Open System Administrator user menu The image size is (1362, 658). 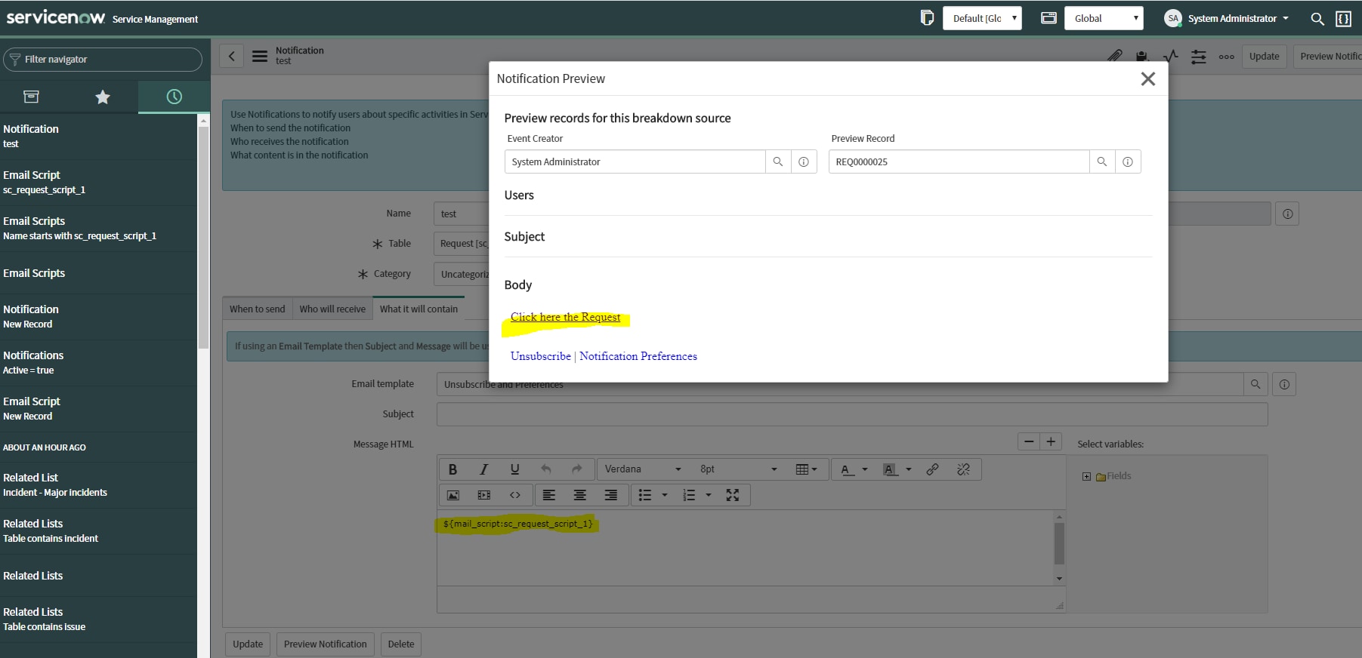(x=1227, y=18)
